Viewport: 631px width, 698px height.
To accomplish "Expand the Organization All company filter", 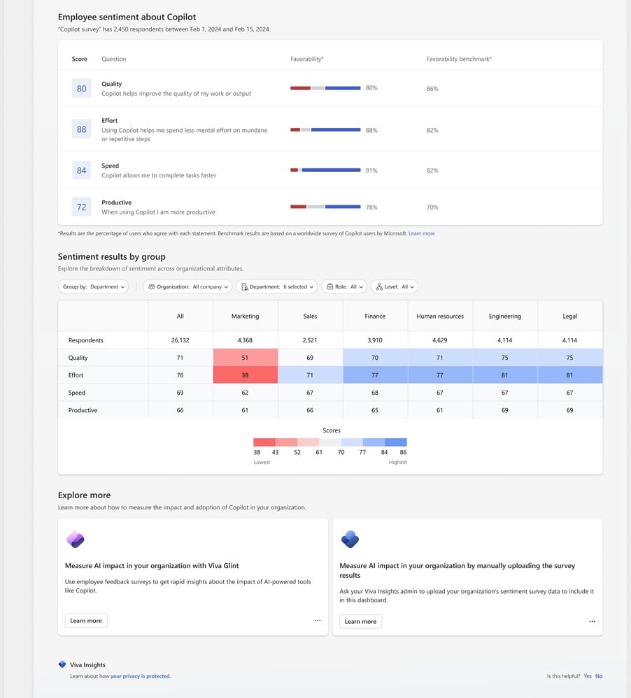I will coord(187,286).
